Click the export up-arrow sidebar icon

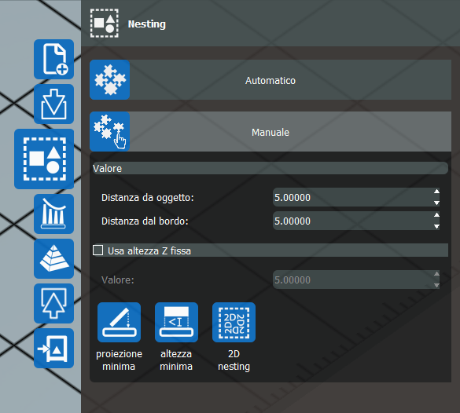[53, 303]
